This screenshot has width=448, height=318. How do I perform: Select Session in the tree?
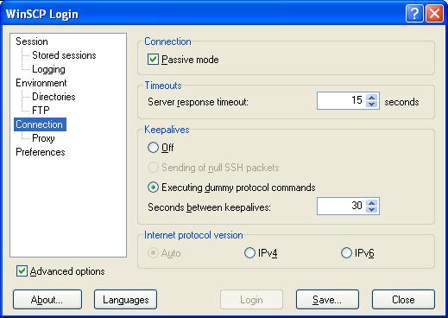pyautogui.click(x=32, y=41)
